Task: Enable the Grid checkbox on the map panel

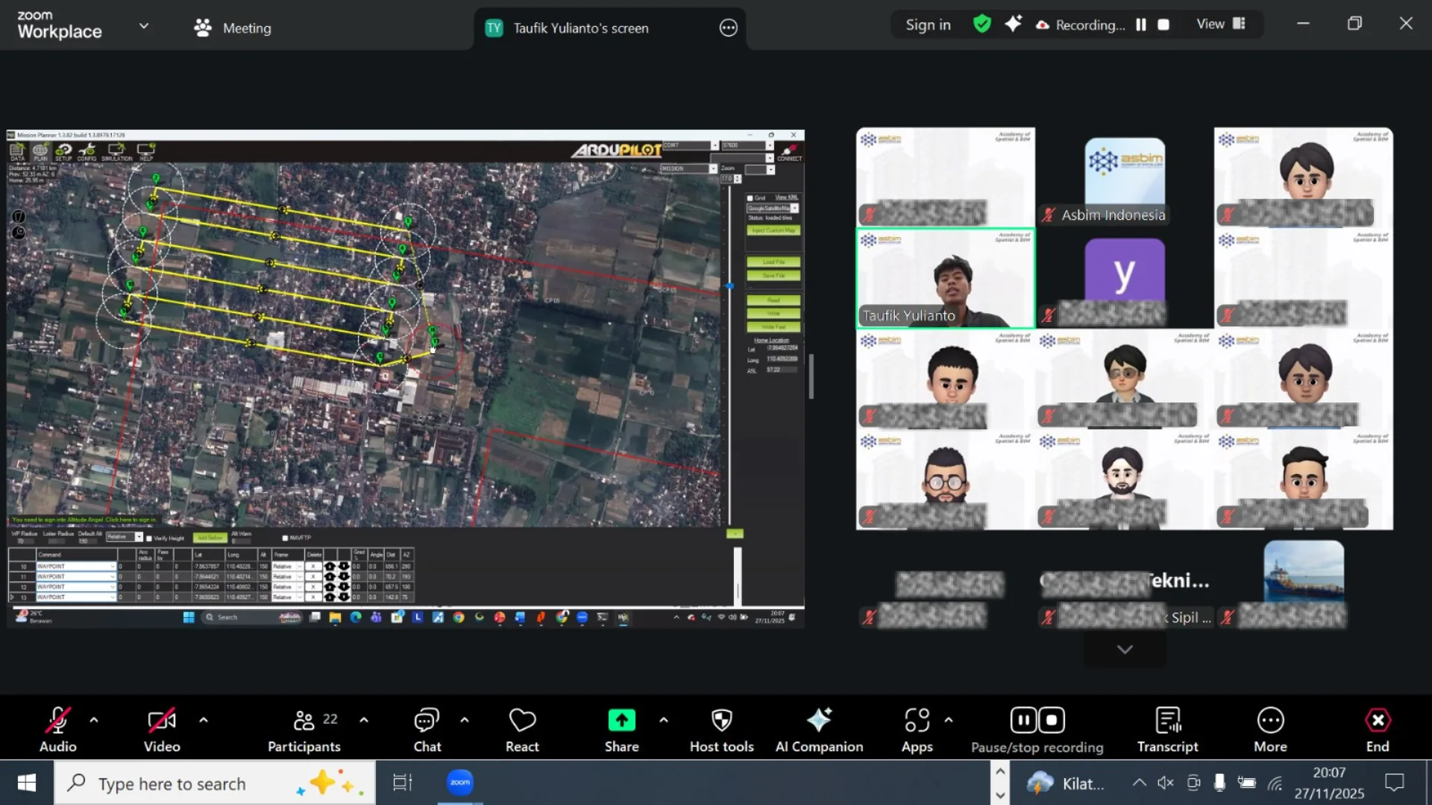Action: pos(750,198)
